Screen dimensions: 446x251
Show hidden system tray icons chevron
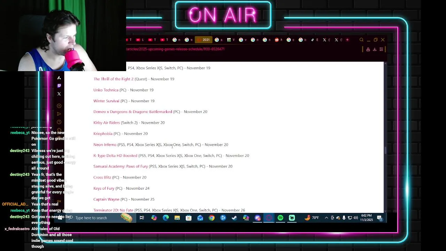coord(326,218)
